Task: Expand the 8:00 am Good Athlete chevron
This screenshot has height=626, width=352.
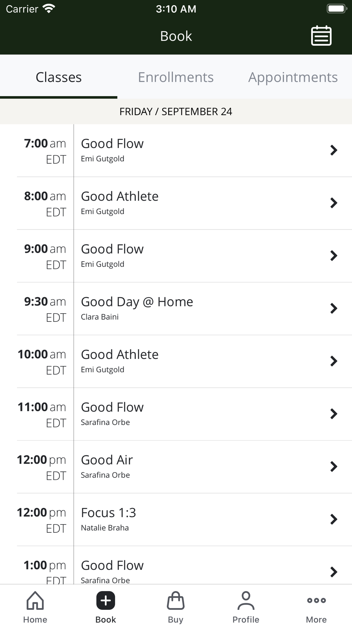Action: pyautogui.click(x=333, y=203)
